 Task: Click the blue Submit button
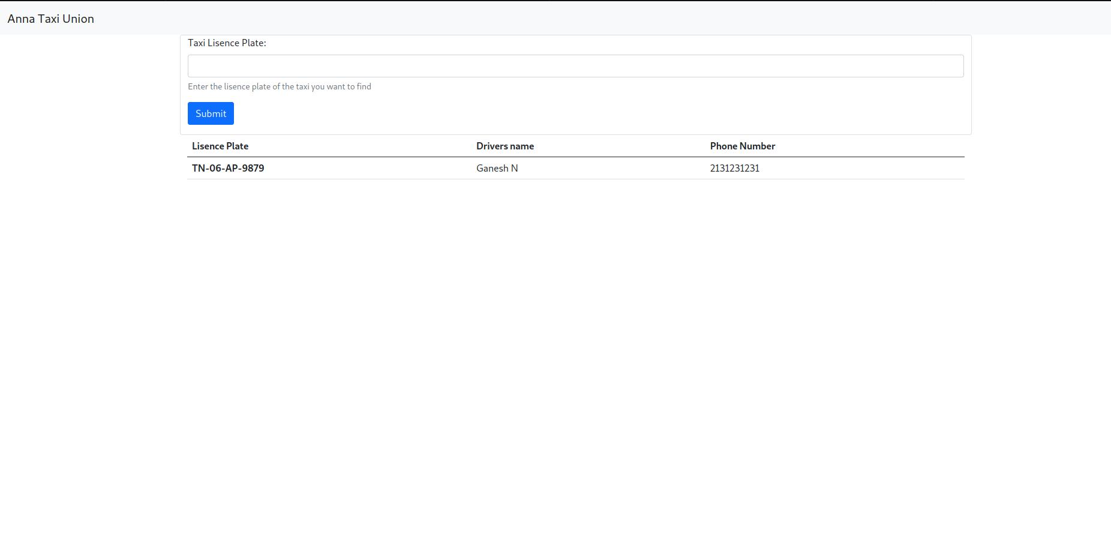tap(211, 113)
